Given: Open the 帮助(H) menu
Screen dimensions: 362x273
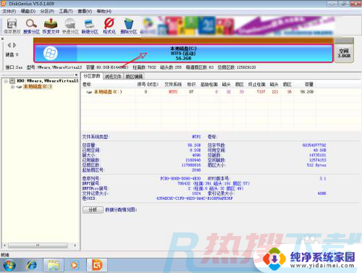Looking at the screenshot, I should pos(104,12).
